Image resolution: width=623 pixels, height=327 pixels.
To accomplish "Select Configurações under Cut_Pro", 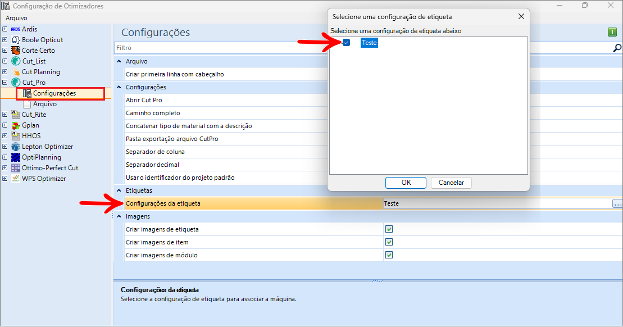I will tap(54, 93).
